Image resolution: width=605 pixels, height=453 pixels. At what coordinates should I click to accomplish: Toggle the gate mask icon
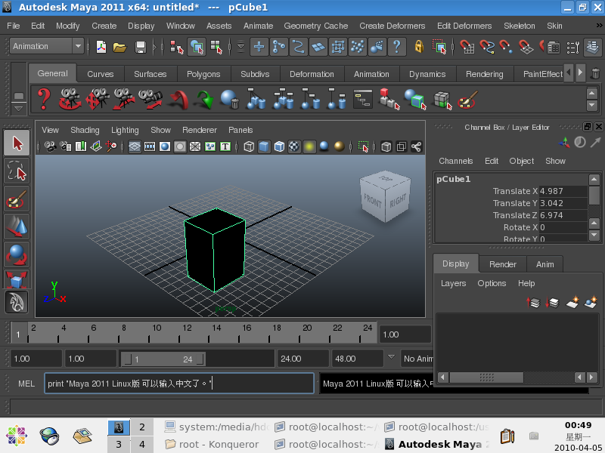click(180, 146)
